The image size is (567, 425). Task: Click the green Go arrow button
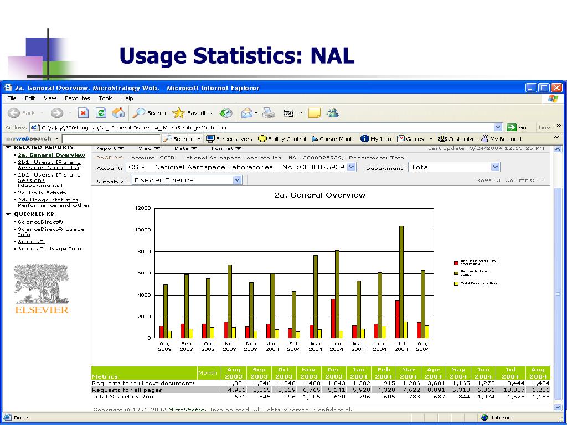click(x=511, y=127)
